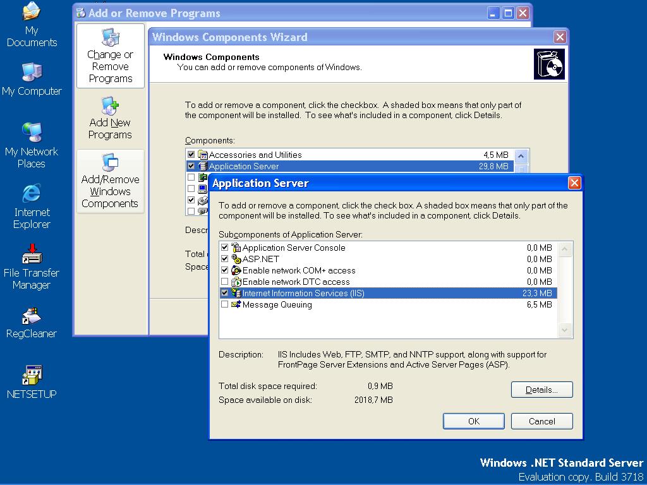
Task: Click Cancel in Application Server dialog
Action: 541,421
